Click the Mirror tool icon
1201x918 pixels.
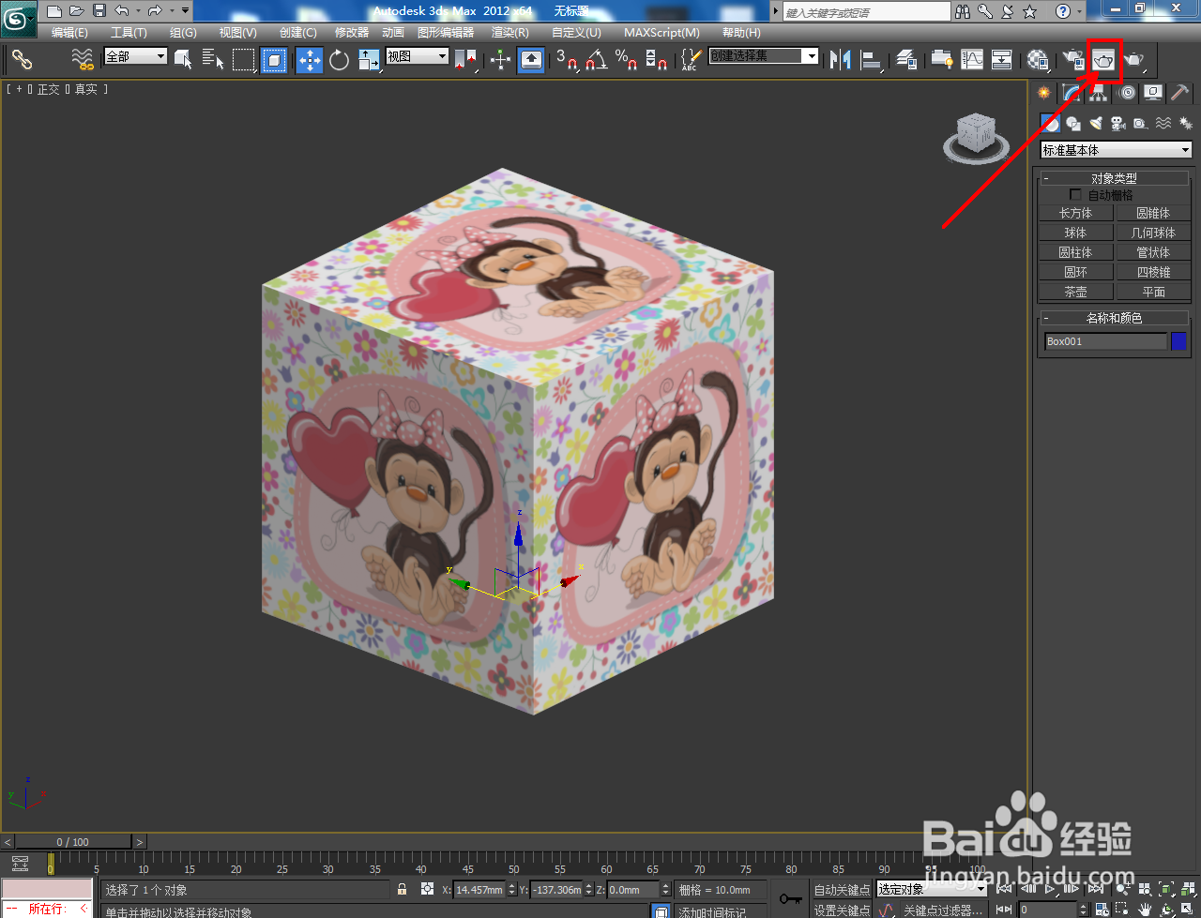point(841,60)
